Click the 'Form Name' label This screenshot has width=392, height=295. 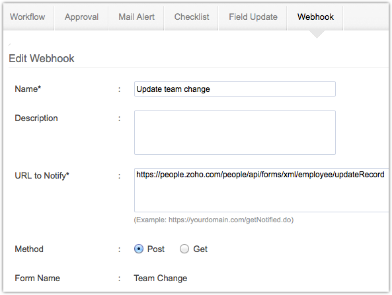(37, 278)
